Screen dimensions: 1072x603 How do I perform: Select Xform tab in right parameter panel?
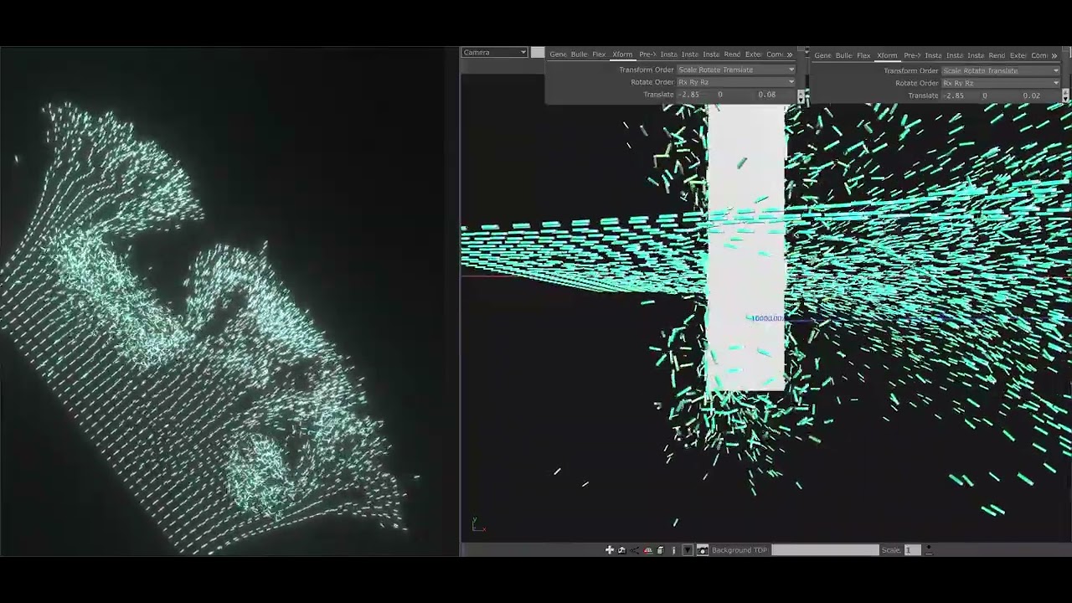pos(887,55)
